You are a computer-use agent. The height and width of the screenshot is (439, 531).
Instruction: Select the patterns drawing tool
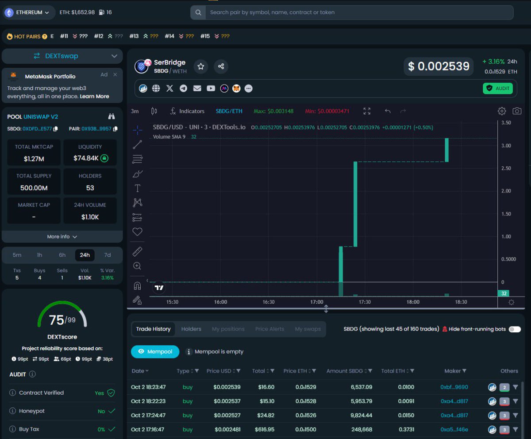pyautogui.click(x=138, y=203)
